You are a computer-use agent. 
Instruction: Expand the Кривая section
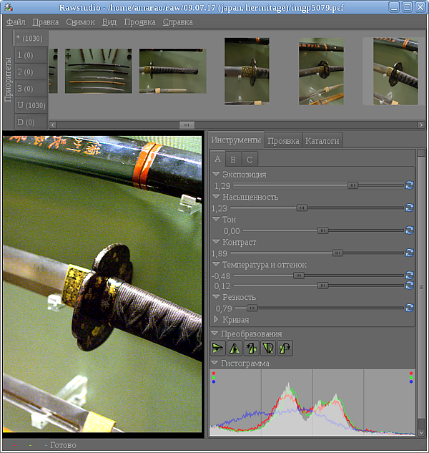(x=217, y=320)
